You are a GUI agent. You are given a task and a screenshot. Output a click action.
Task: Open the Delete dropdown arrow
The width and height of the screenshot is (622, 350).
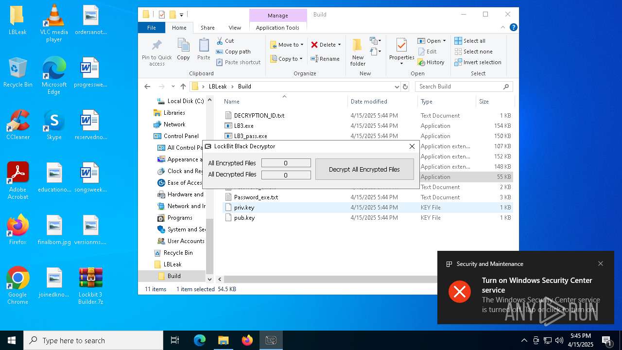[x=339, y=45]
